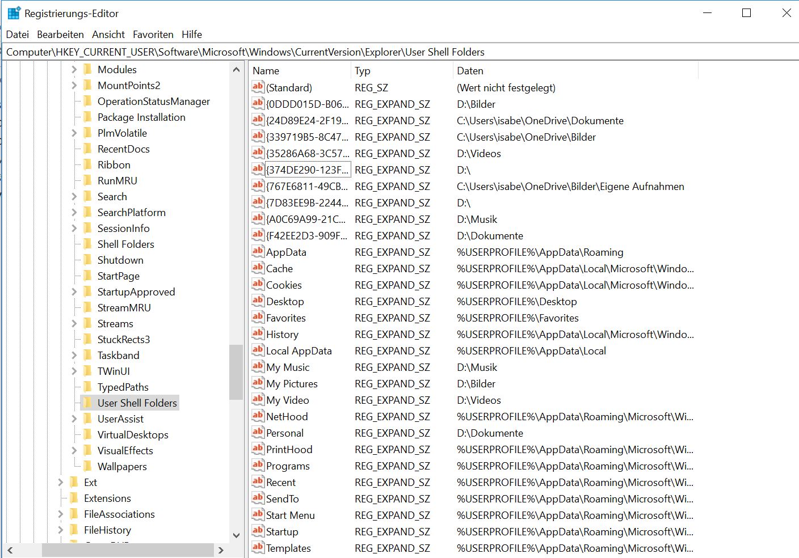The width and height of the screenshot is (799, 558).
Task: Sort values by the Daten column header
Action: click(x=575, y=71)
